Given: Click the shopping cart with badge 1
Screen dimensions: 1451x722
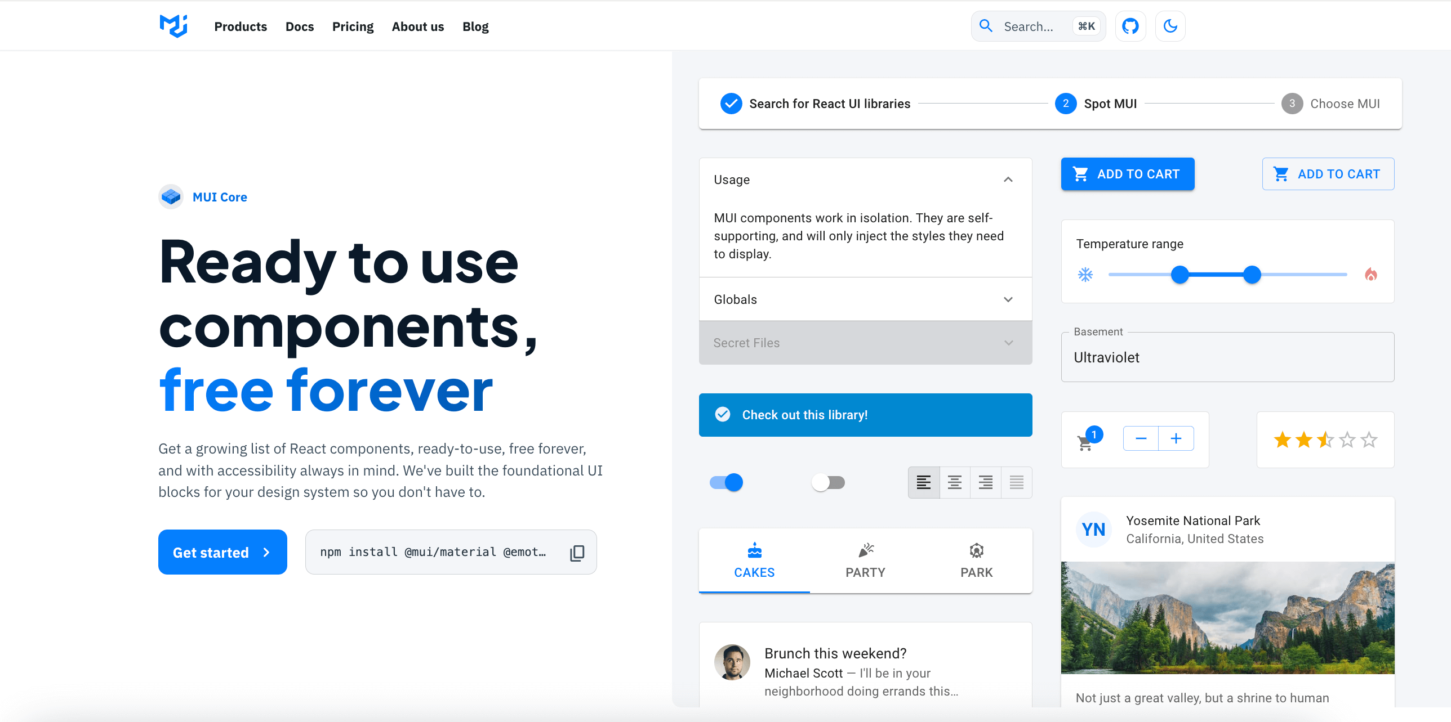Looking at the screenshot, I should tap(1084, 442).
